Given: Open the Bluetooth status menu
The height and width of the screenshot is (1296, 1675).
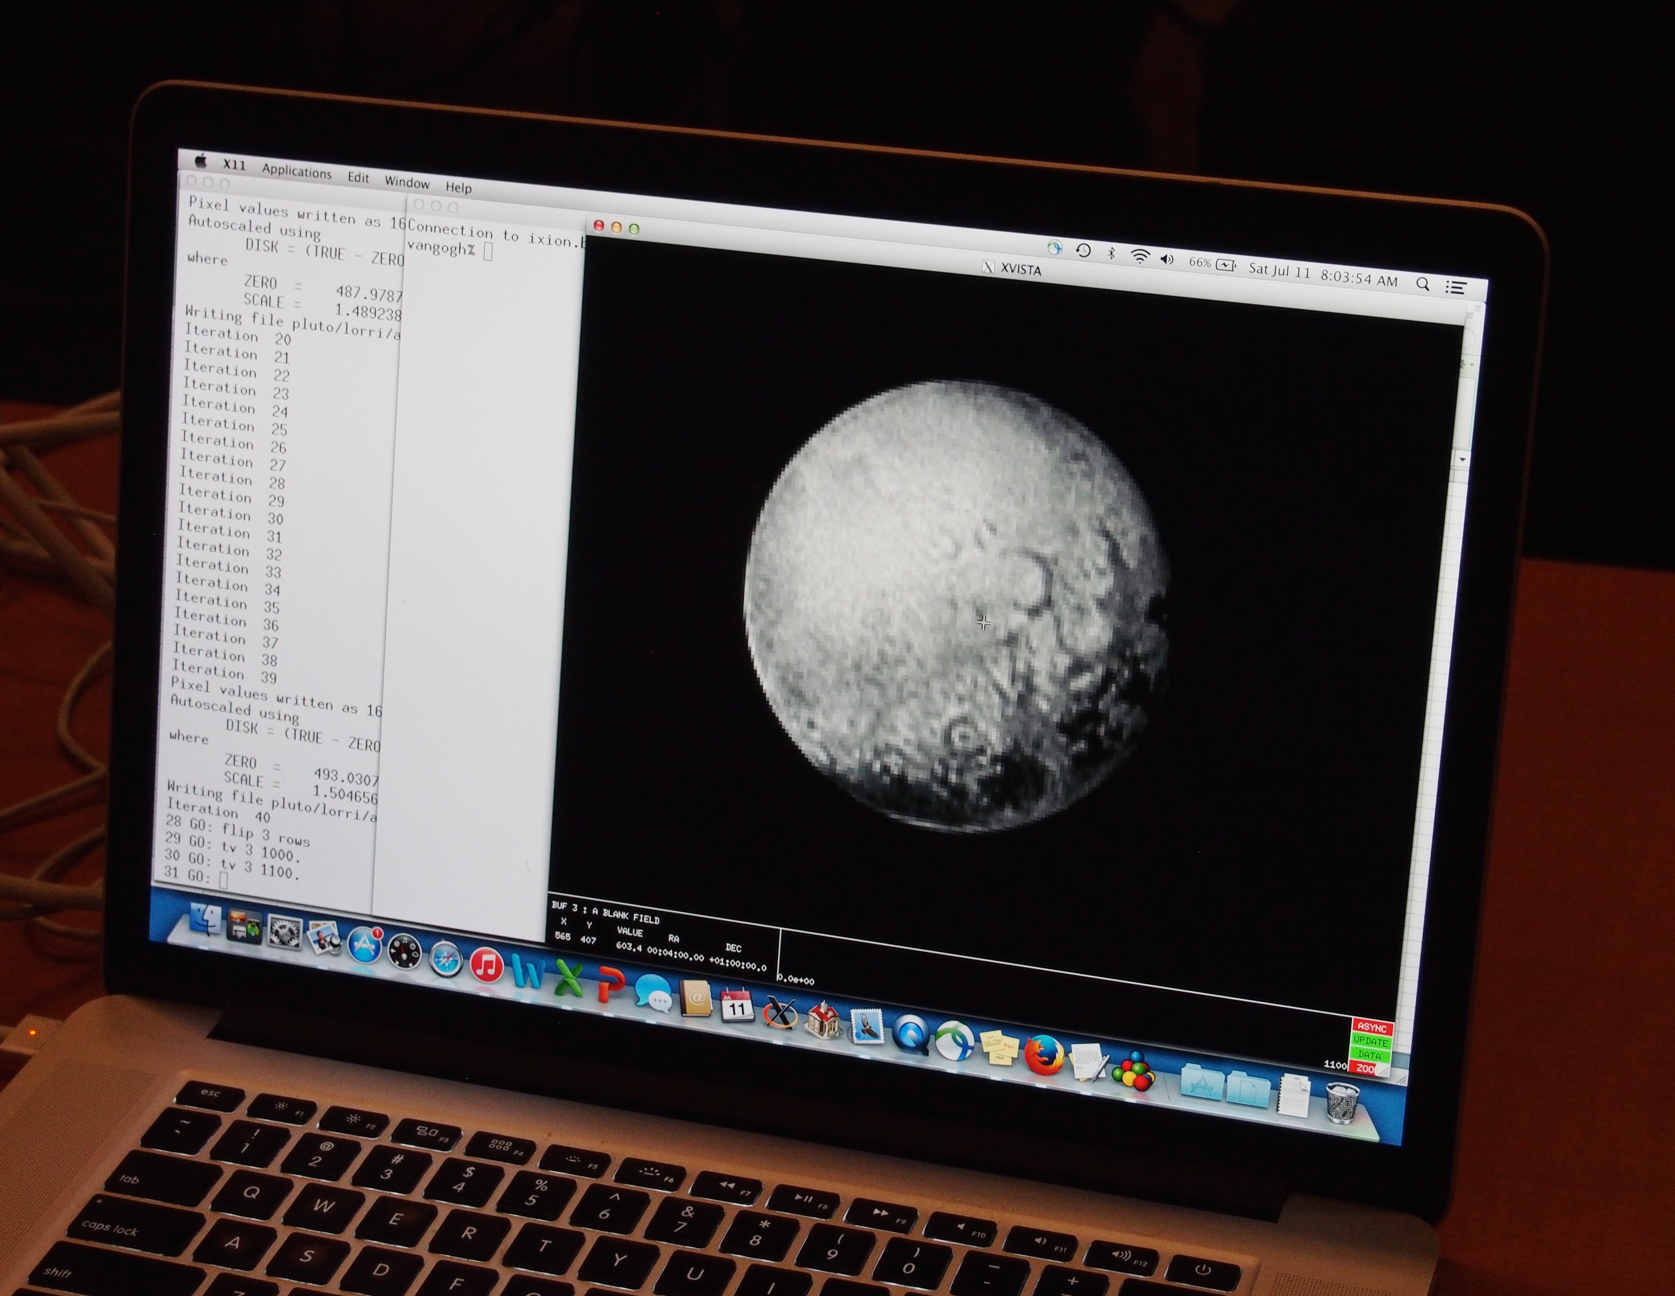Looking at the screenshot, I should pyautogui.click(x=1111, y=254).
